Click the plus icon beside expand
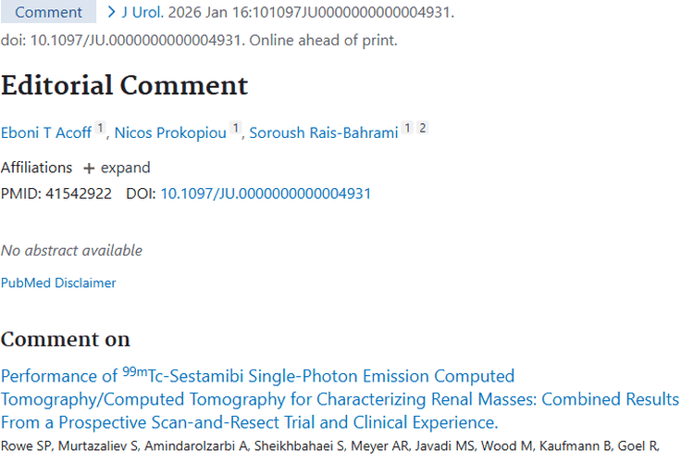 point(89,169)
